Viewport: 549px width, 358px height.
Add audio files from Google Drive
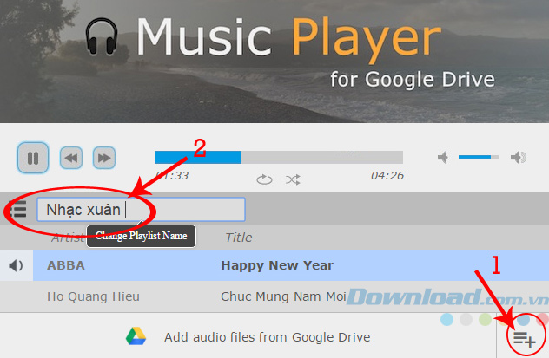(268, 337)
